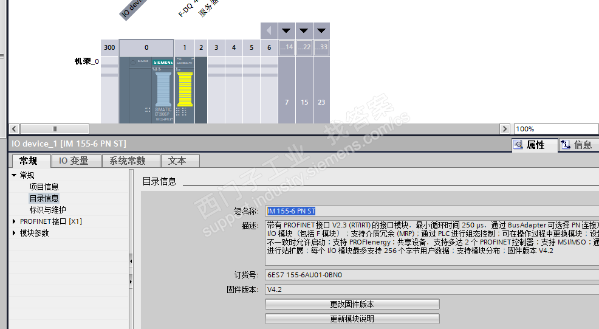The height and width of the screenshot is (329, 599).
Task: Click the slot 5 header in rack
Action: pos(252,47)
